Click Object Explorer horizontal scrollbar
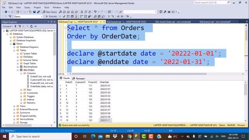The image size is (249, 140). pos(18,125)
